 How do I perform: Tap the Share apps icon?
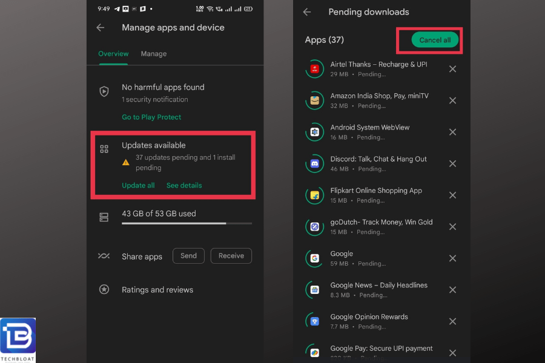104,256
